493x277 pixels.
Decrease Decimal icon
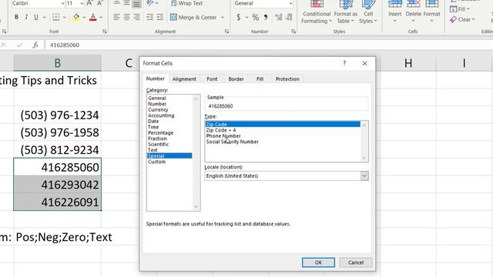pyautogui.click(x=289, y=17)
